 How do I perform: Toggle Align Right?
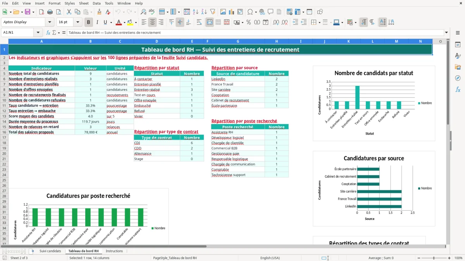[161, 22]
